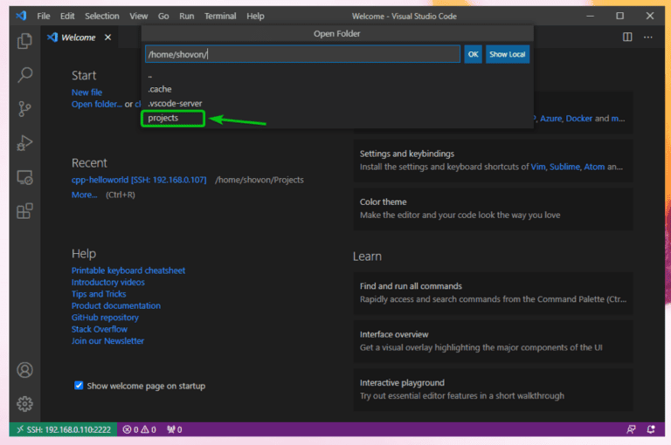Image resolution: width=671 pixels, height=445 pixels.
Task: Open the Selection menu
Action: pos(102,17)
